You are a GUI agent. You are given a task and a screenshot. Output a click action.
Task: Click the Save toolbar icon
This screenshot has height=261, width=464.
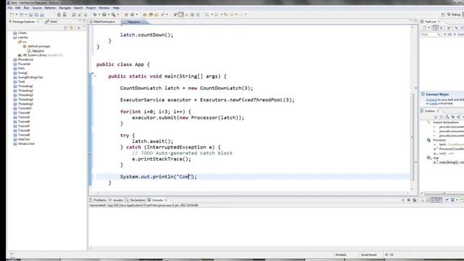click(x=30, y=14)
